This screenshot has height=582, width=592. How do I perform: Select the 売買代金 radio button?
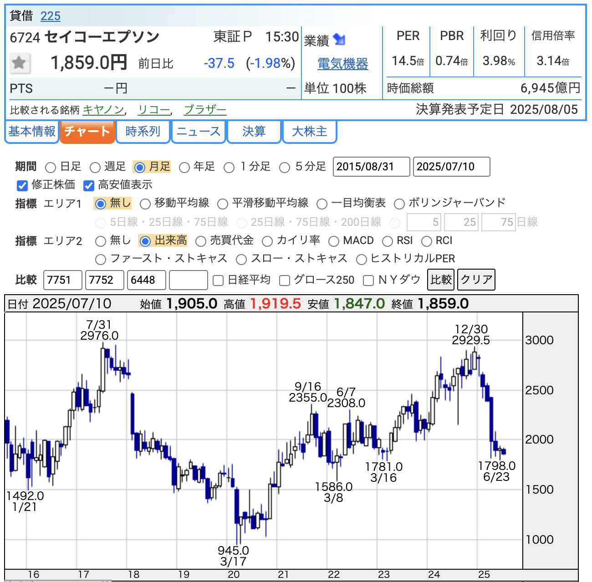pyautogui.click(x=200, y=241)
